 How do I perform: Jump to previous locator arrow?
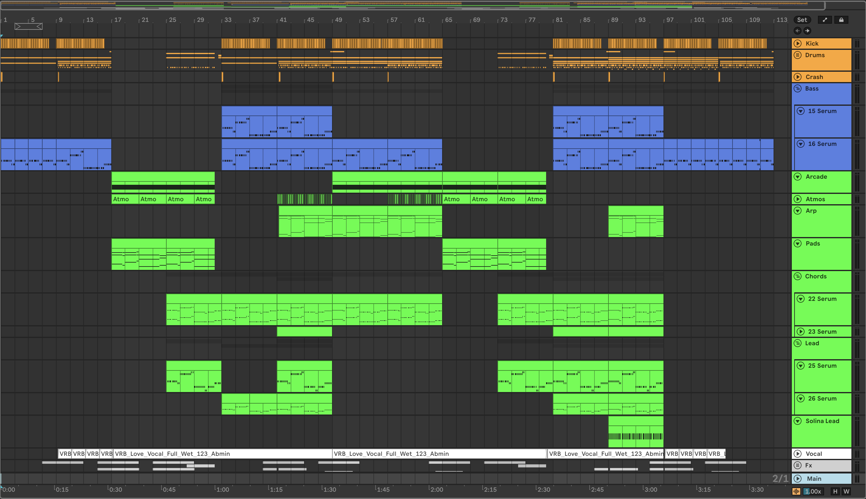point(798,31)
